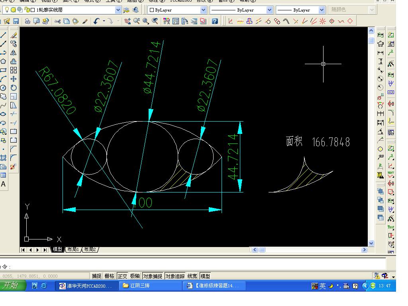
Task: Click the Help question mark icon
Action: coord(215,21)
